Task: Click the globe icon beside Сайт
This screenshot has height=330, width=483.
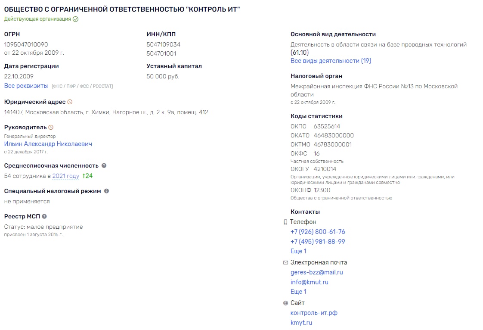Action: pyautogui.click(x=285, y=303)
